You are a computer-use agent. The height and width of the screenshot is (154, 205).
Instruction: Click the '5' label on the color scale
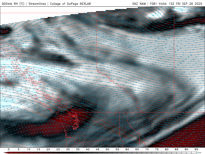click(x=18, y=149)
